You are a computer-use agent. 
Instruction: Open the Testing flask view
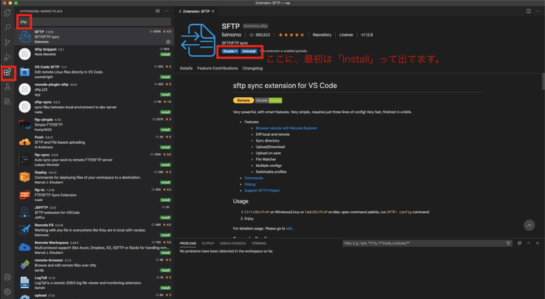pos(7,87)
